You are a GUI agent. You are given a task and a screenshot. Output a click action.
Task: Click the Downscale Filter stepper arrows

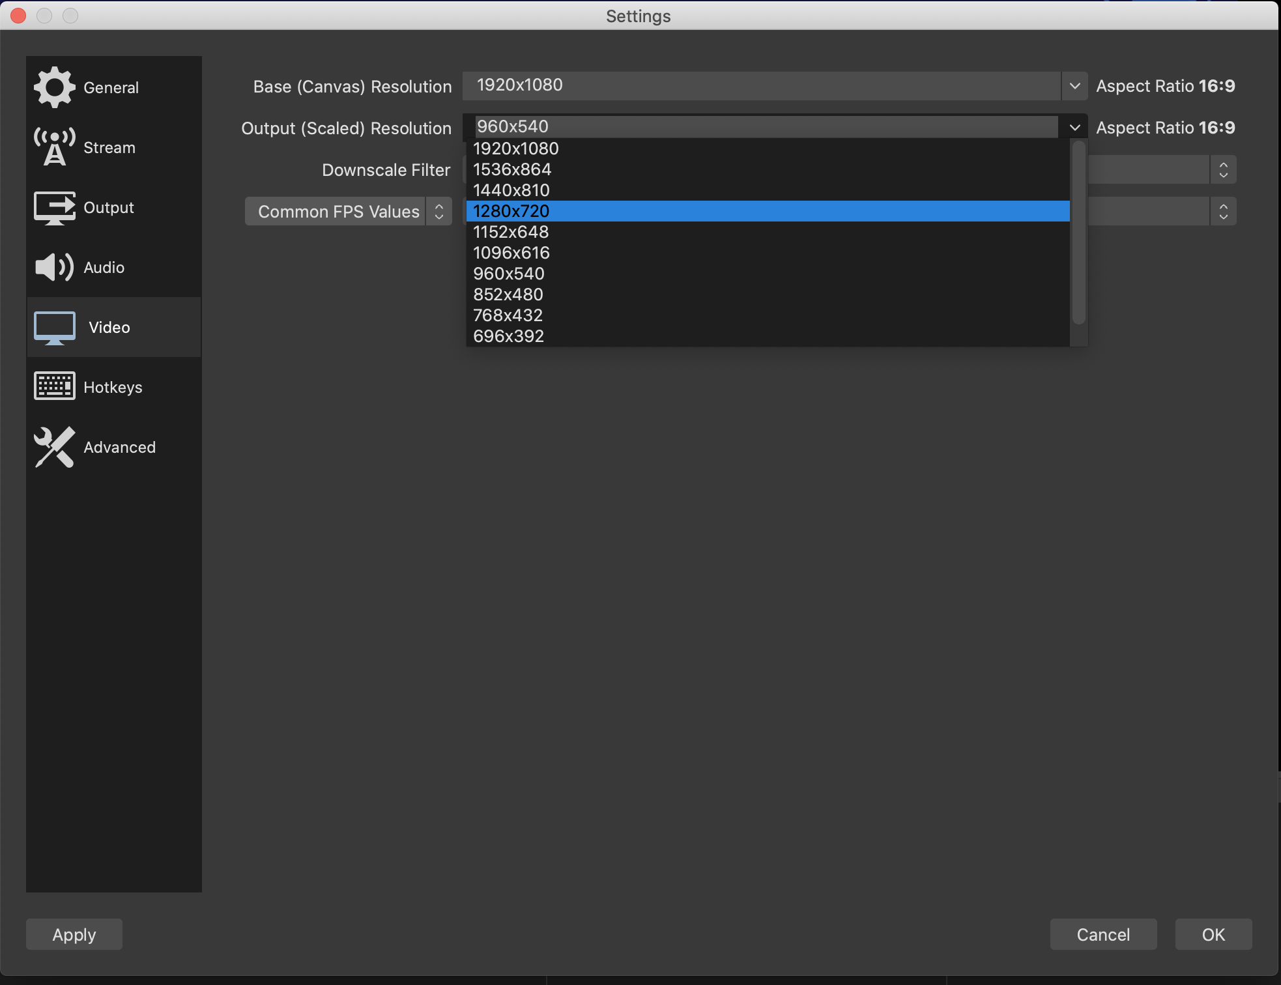[1223, 169]
